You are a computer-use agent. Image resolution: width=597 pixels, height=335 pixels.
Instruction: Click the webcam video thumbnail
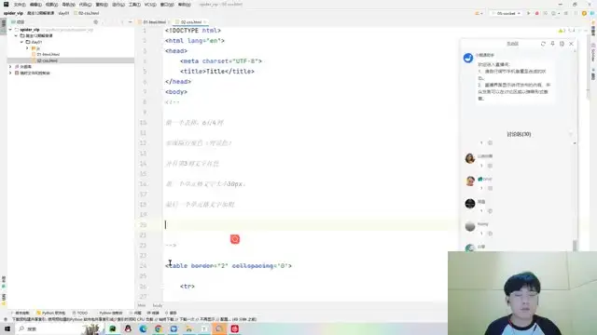pos(522,293)
